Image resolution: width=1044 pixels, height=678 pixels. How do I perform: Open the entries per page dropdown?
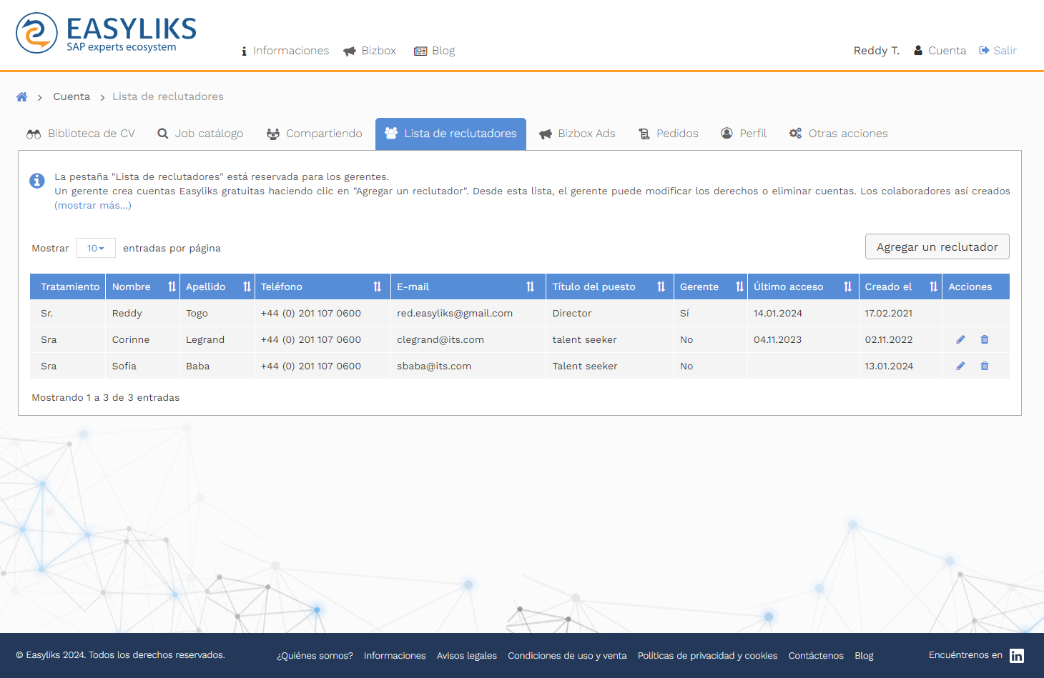96,249
